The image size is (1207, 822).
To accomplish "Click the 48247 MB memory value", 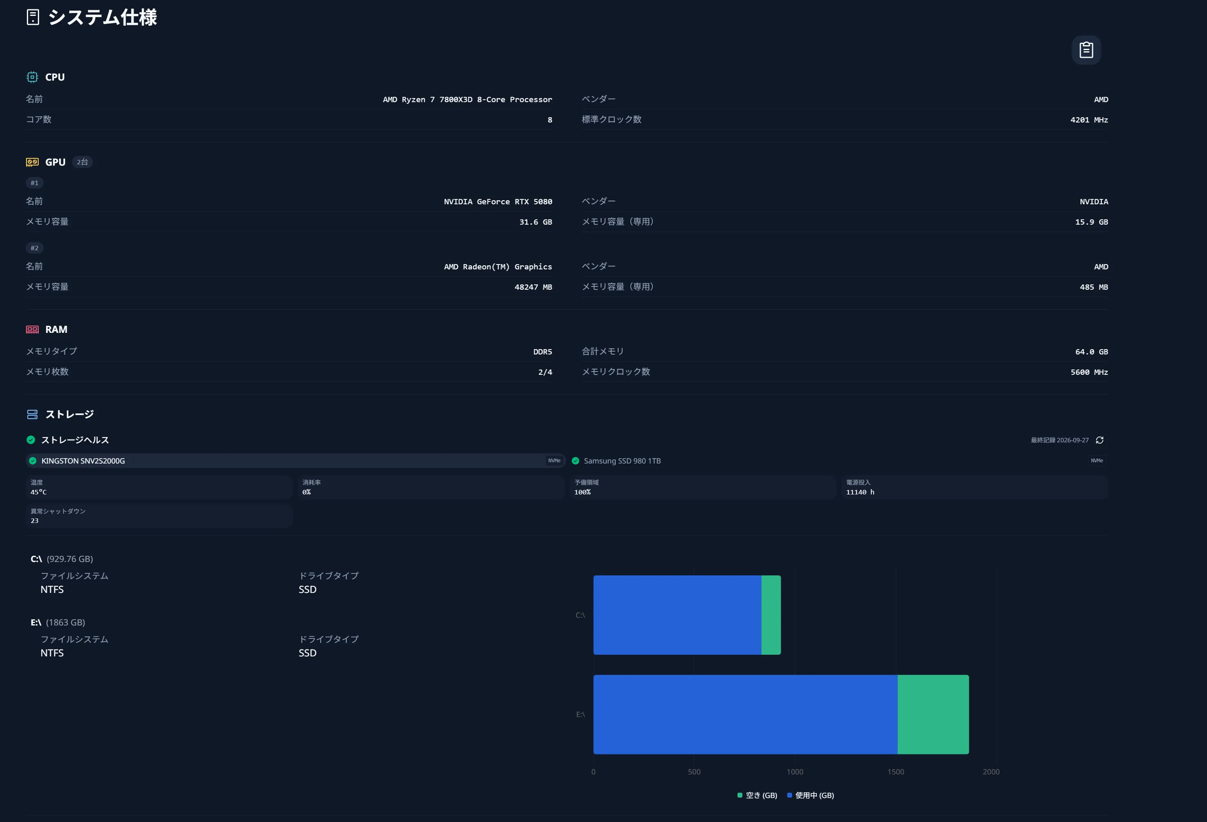I will click(x=533, y=287).
